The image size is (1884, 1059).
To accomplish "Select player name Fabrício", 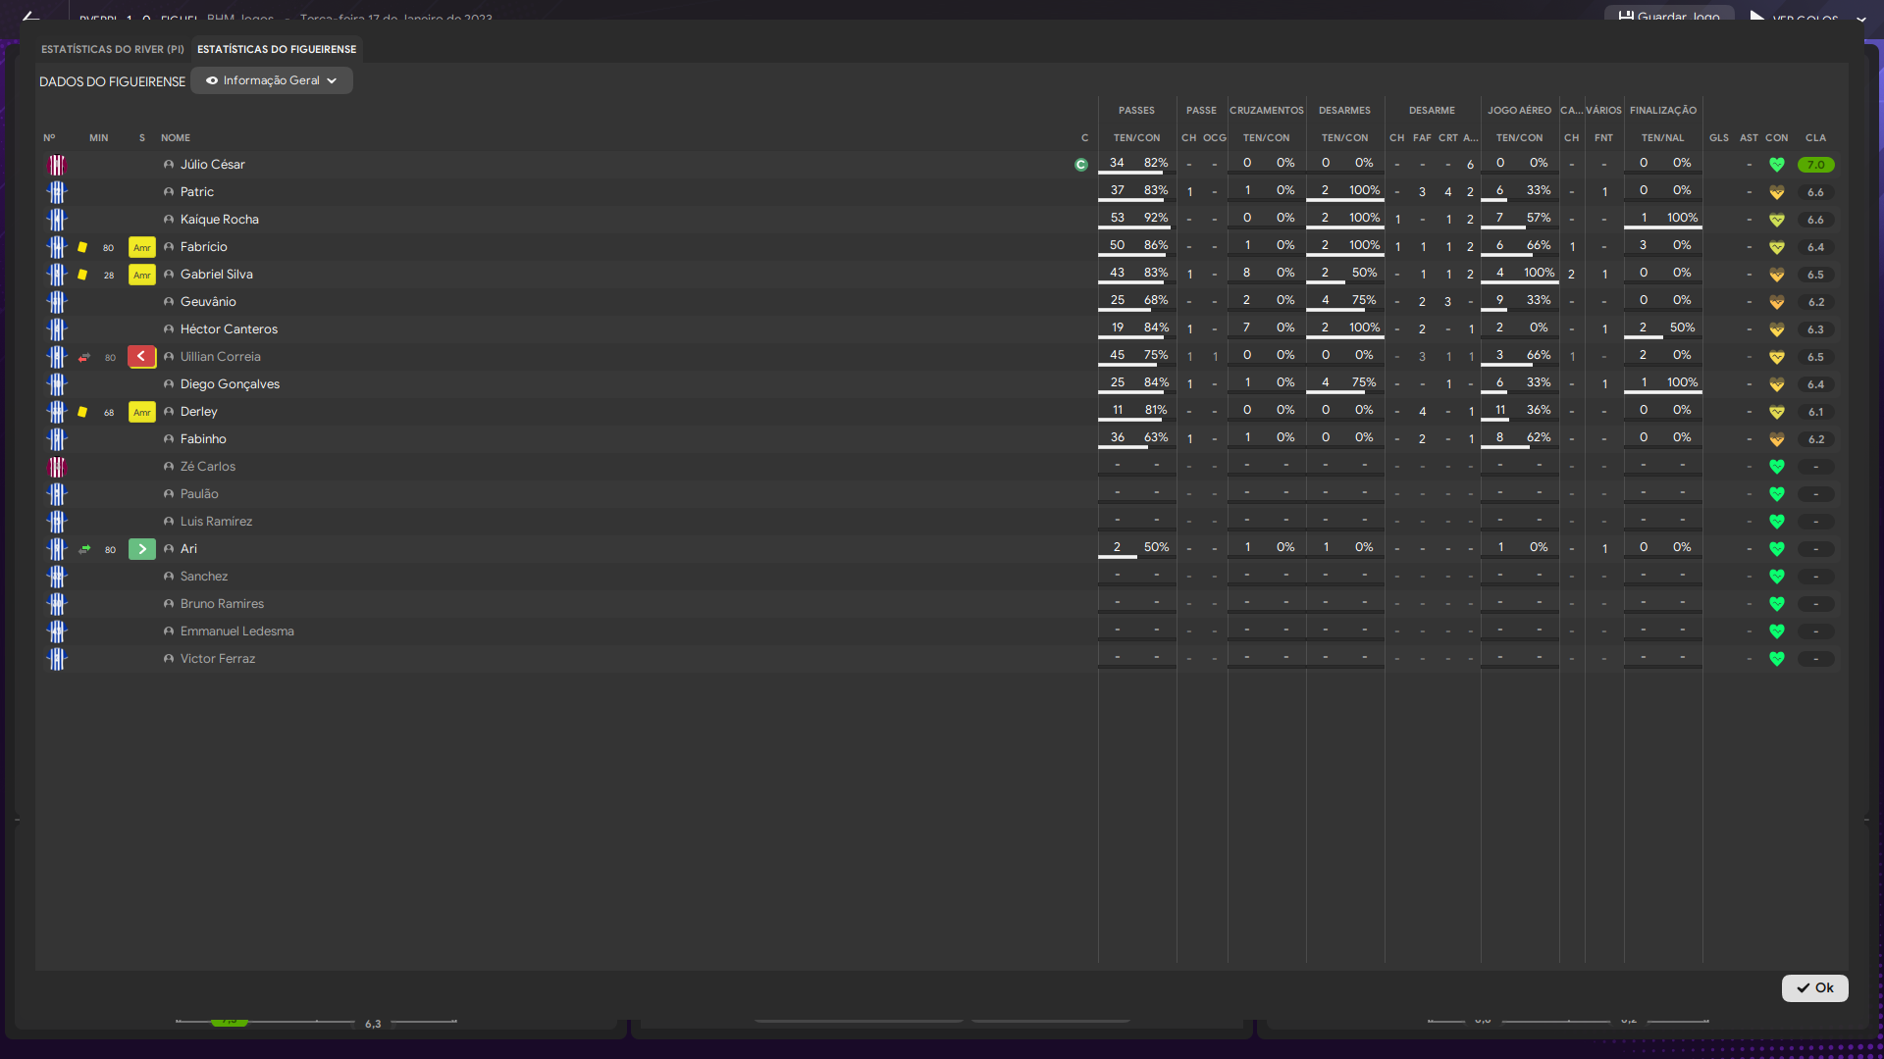I will click(204, 247).
